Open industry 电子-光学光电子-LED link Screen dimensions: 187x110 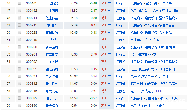coord(146,91)
